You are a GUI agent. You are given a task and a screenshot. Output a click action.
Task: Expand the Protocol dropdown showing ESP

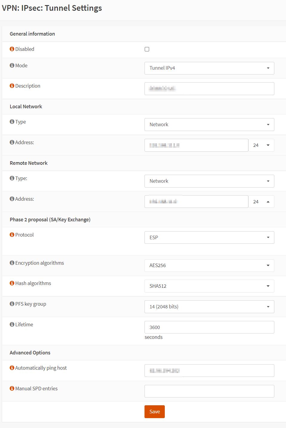209,238
